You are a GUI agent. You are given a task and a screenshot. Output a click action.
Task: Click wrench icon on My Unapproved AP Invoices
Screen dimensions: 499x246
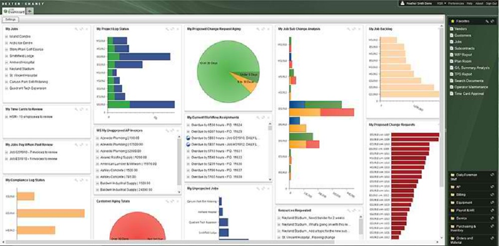(x=167, y=130)
